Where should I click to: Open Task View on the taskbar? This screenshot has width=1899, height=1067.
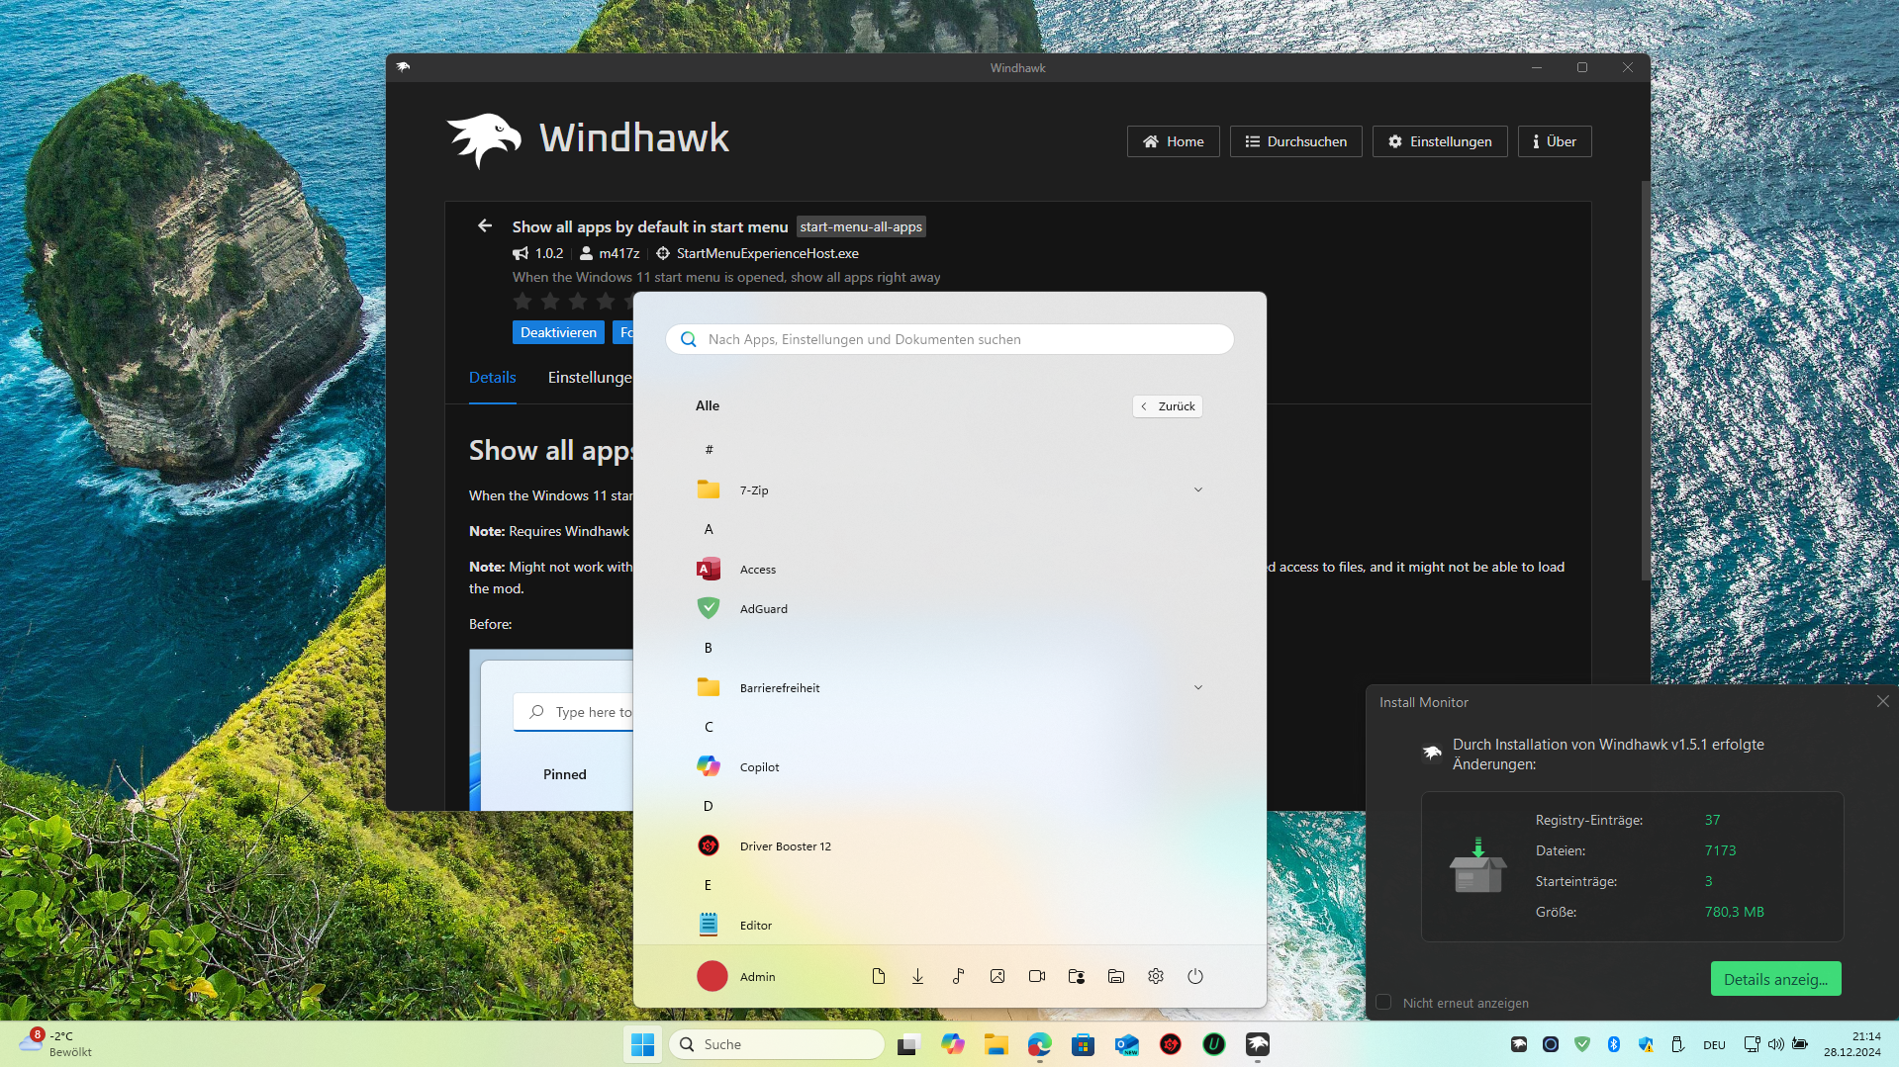(x=908, y=1044)
